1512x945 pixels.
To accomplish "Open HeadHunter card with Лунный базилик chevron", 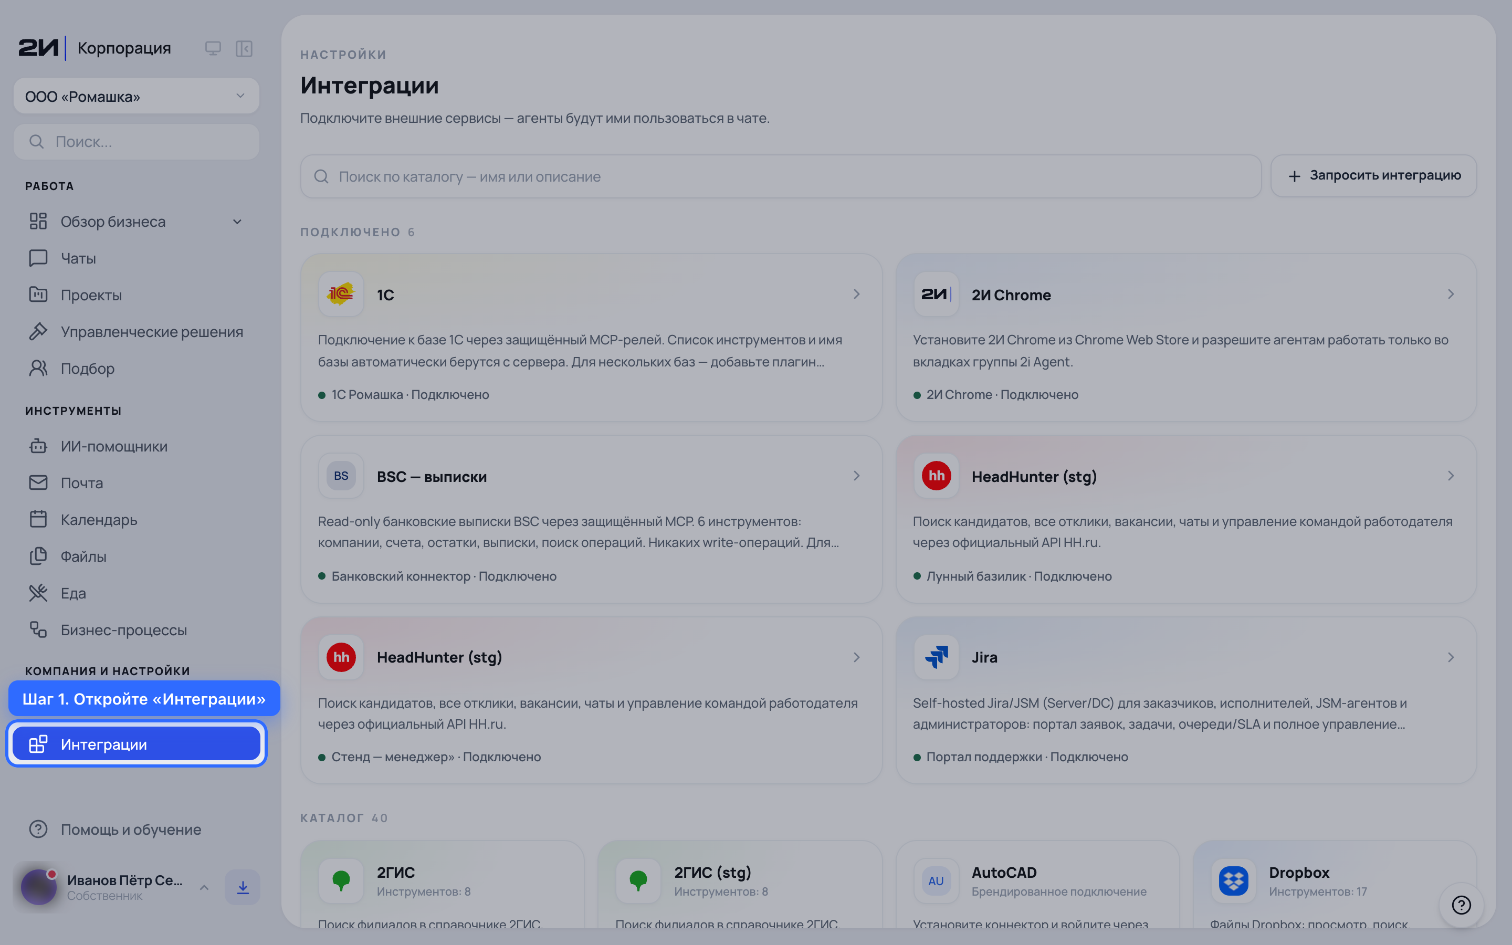I will 1451,476.
